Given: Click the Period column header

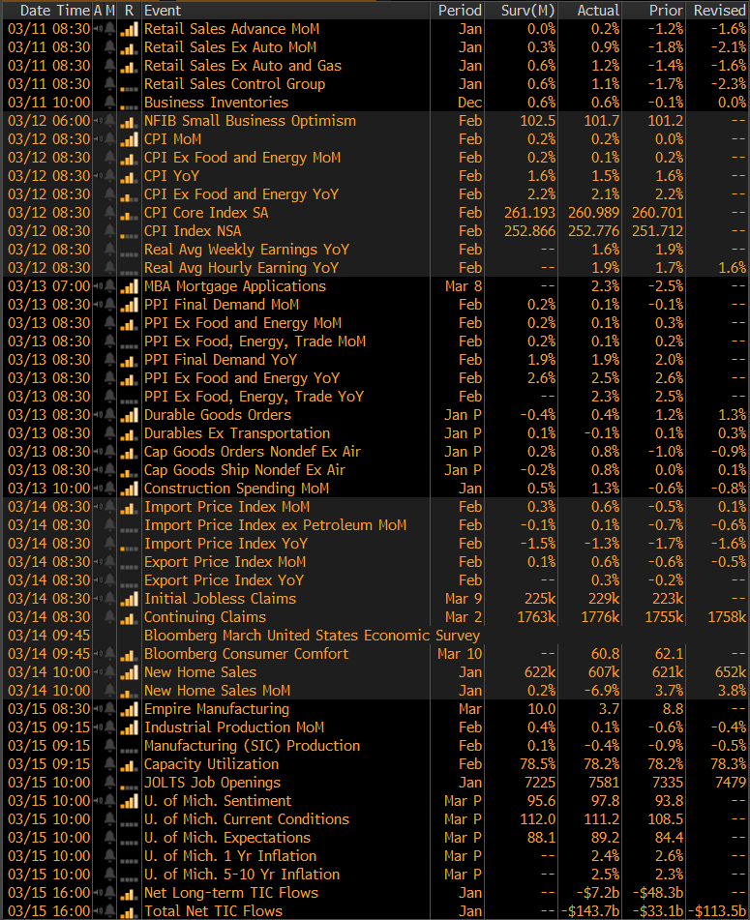Looking at the screenshot, I should (x=460, y=10).
